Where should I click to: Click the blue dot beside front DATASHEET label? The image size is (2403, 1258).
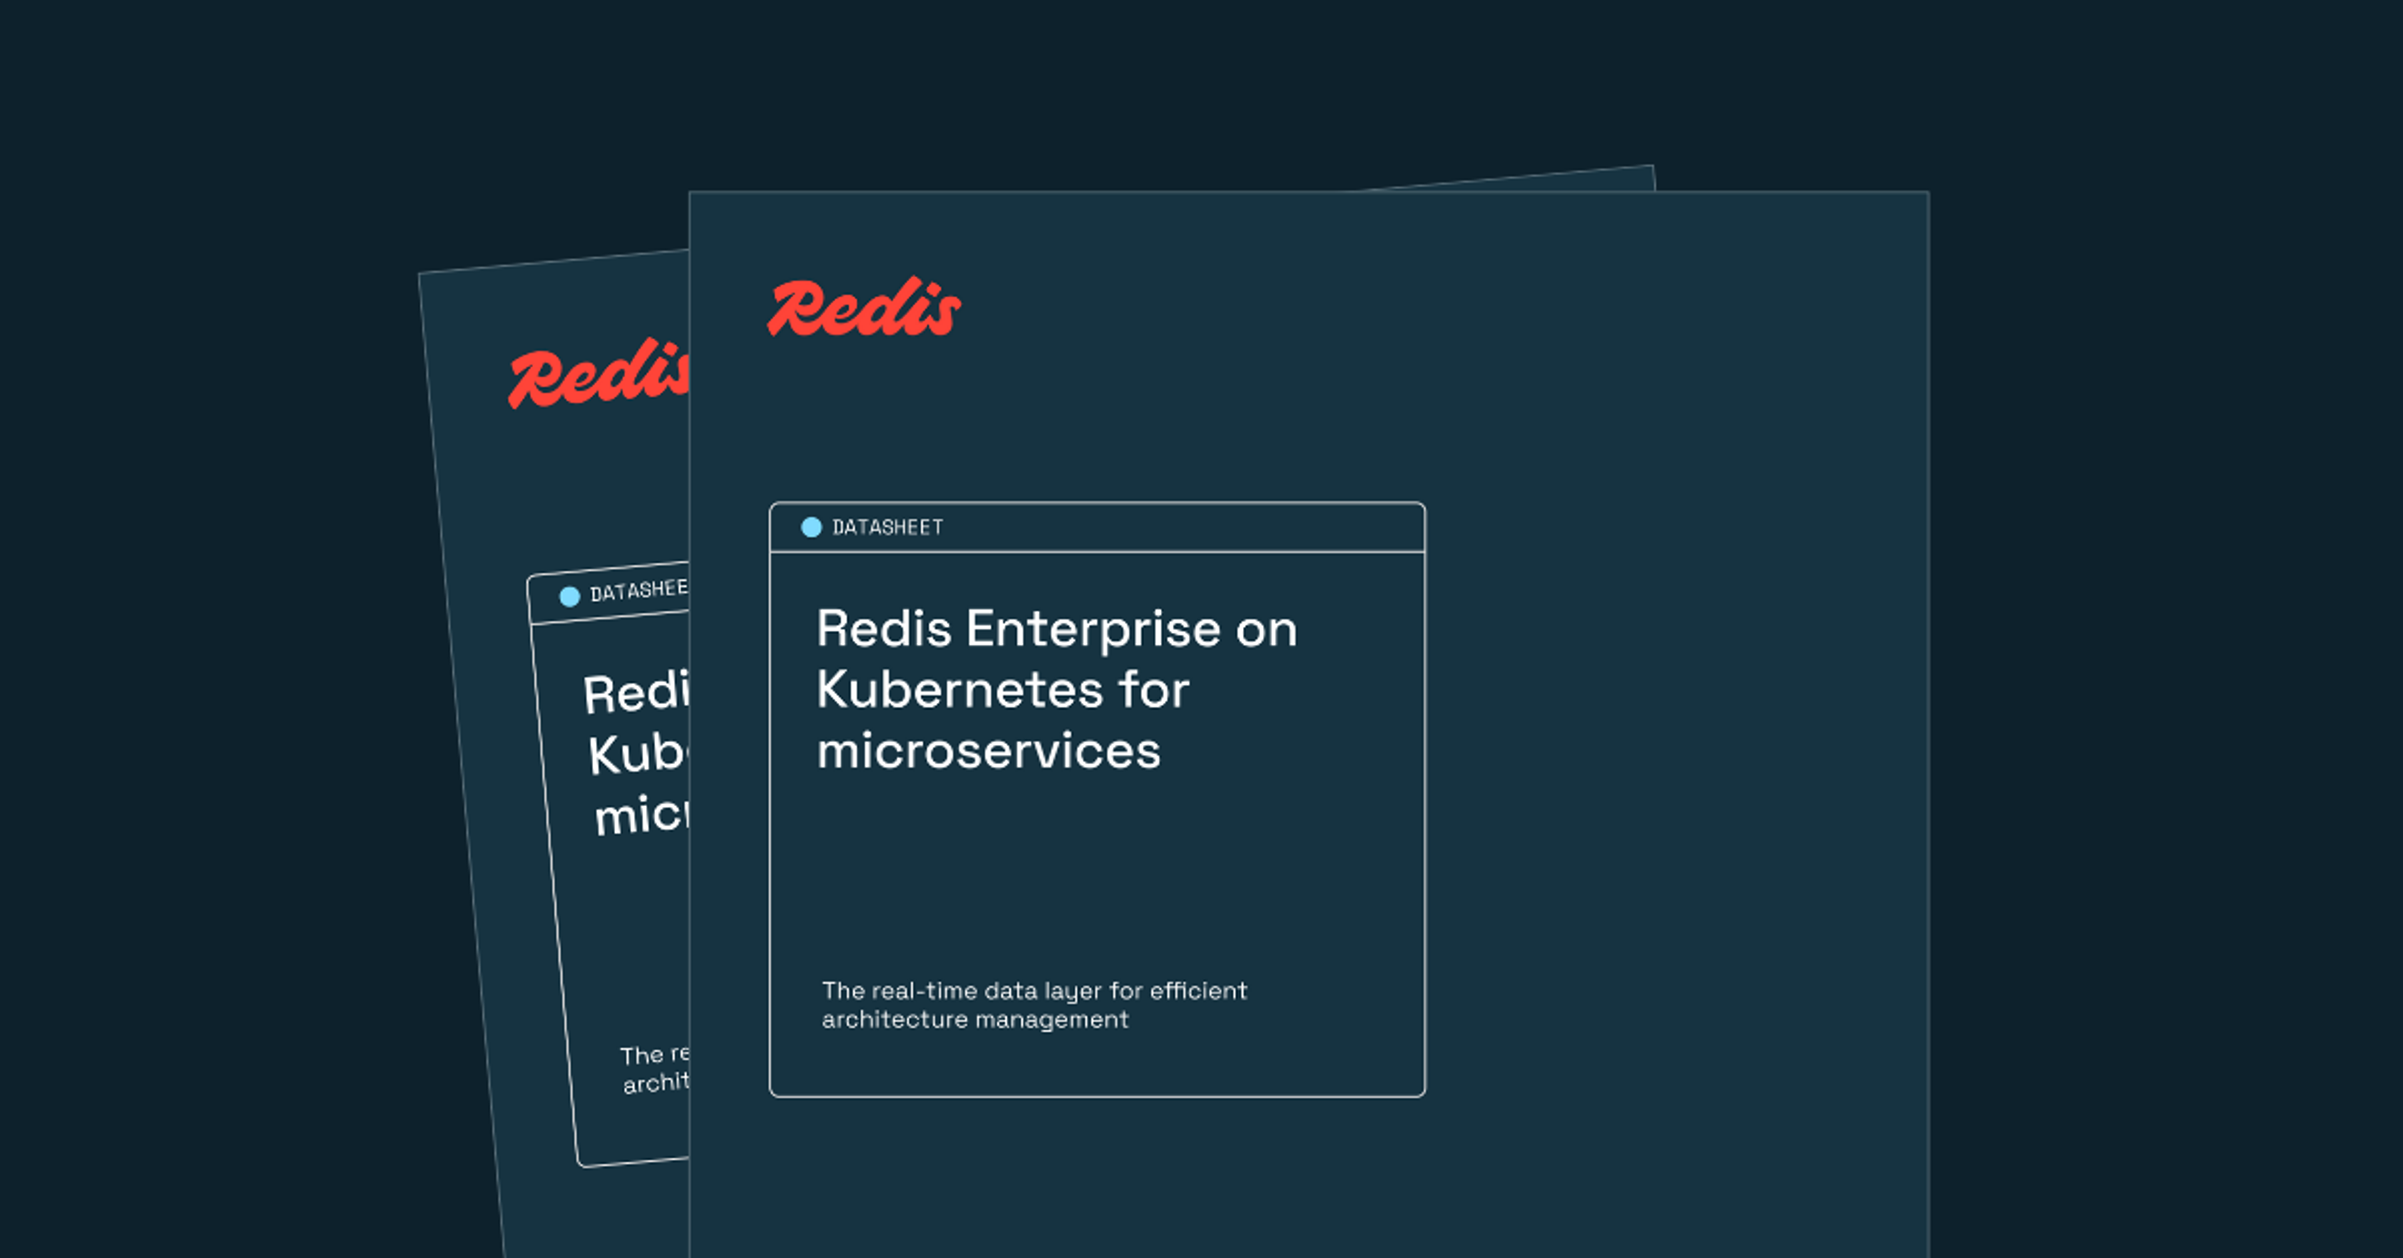point(812,527)
